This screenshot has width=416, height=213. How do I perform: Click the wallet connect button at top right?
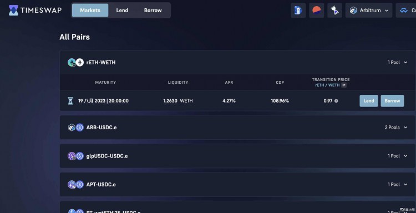click(406, 11)
